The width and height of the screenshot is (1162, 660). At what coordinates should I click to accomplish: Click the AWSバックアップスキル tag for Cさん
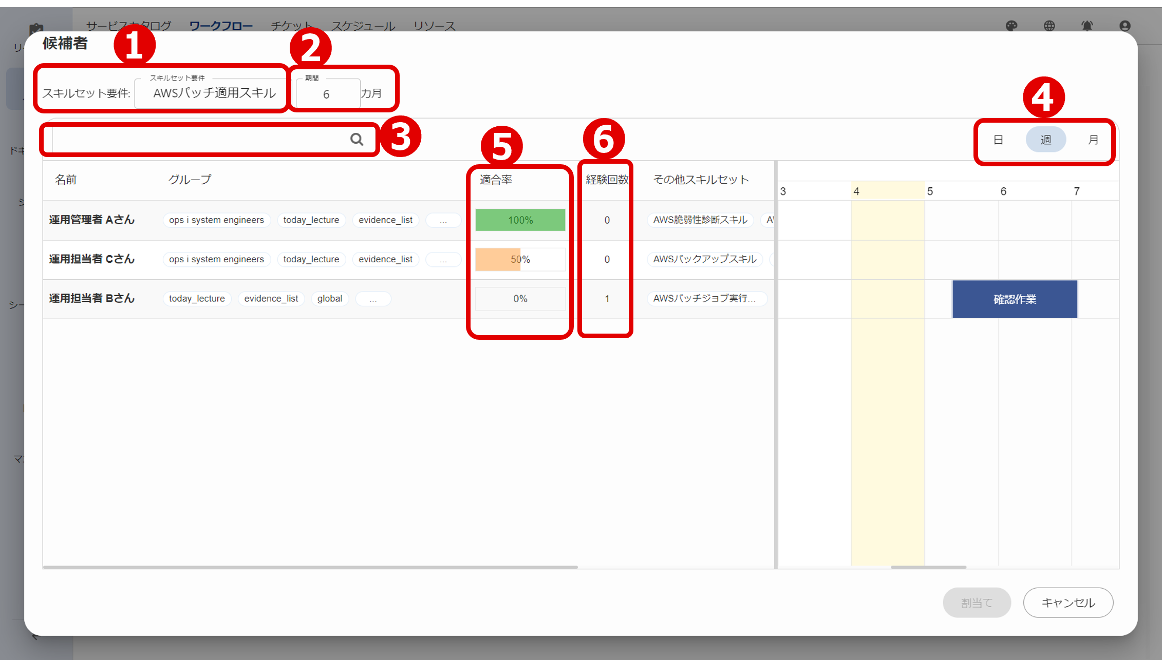point(705,259)
